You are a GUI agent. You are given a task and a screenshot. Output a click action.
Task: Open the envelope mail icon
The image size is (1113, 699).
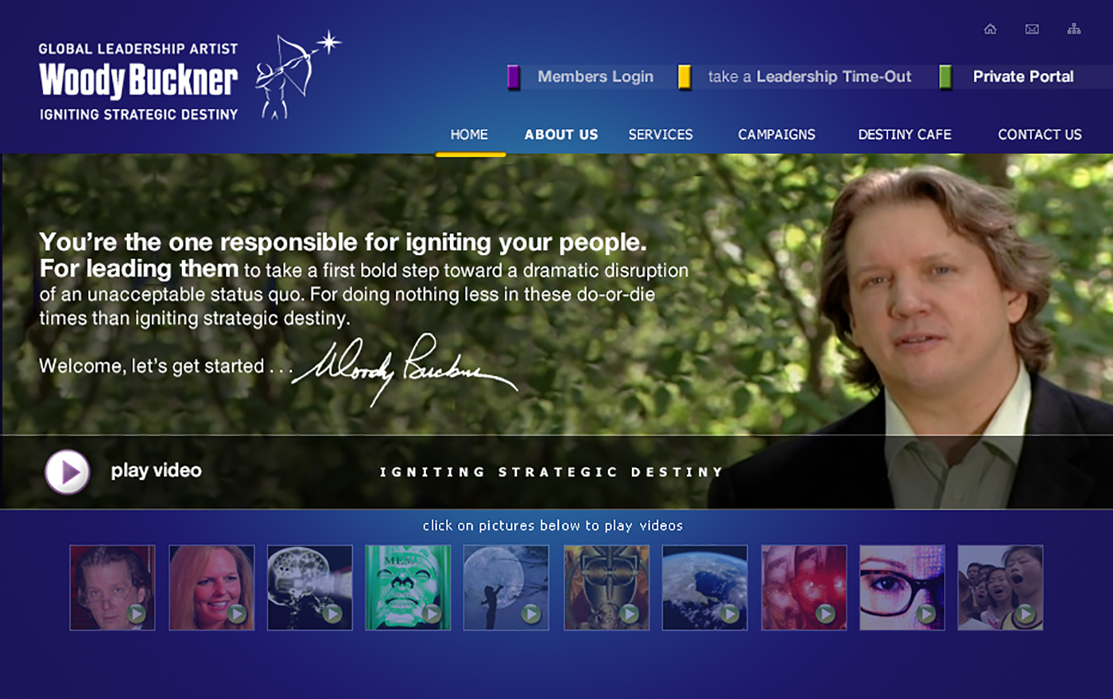coord(1032,29)
